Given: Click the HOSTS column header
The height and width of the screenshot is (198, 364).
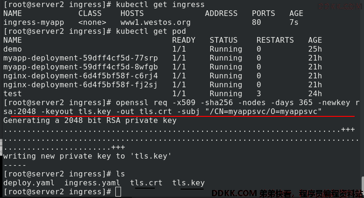Looking at the screenshot, I should tap(132, 14).
